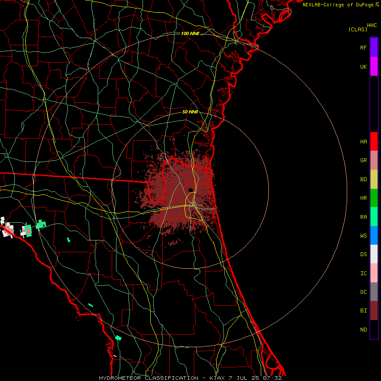Click the magenta UK color swatch
The width and height of the screenshot is (381, 381).
[374, 66]
